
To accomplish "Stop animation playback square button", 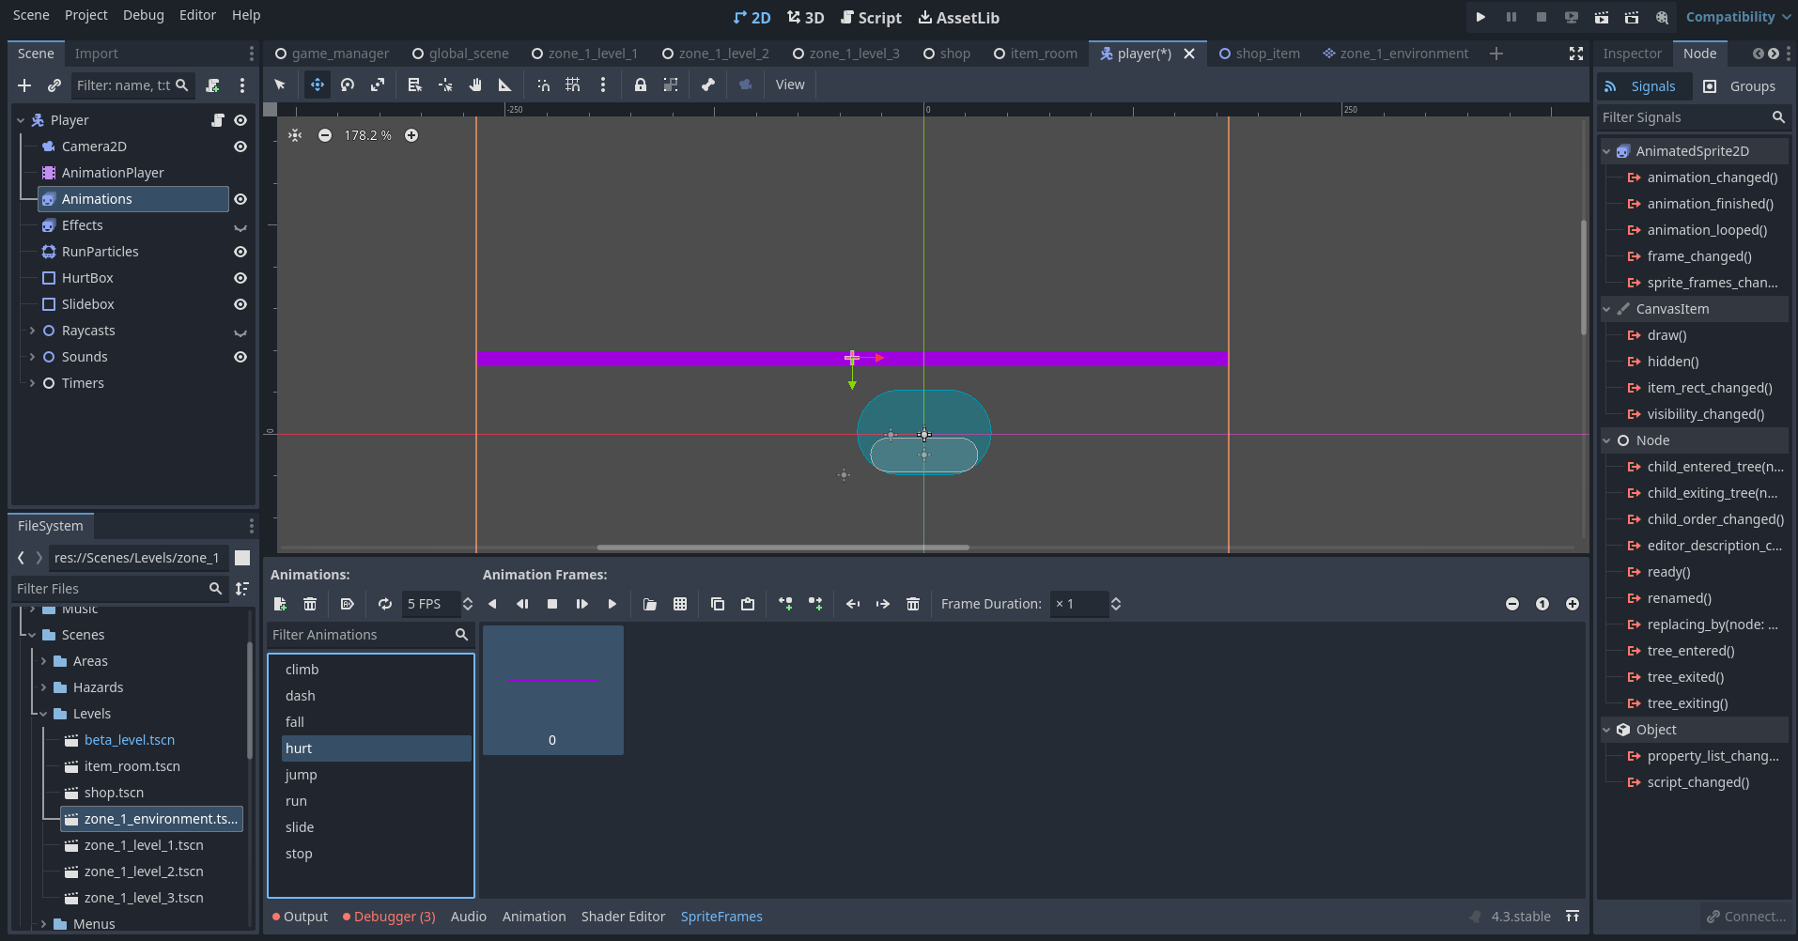I will [x=552, y=604].
